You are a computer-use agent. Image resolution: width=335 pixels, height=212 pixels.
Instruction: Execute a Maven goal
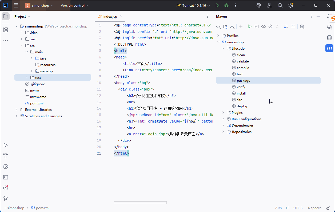(257, 26)
